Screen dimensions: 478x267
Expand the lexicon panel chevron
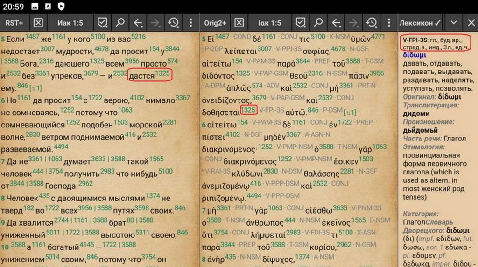(454, 23)
